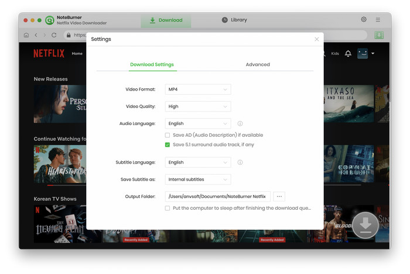Viewport: 410px width, 274px height.
Task: Open Netflix notifications bell
Action: (x=348, y=53)
